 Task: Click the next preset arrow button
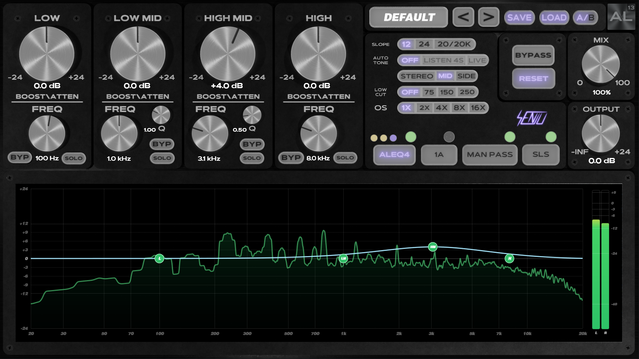pos(489,17)
